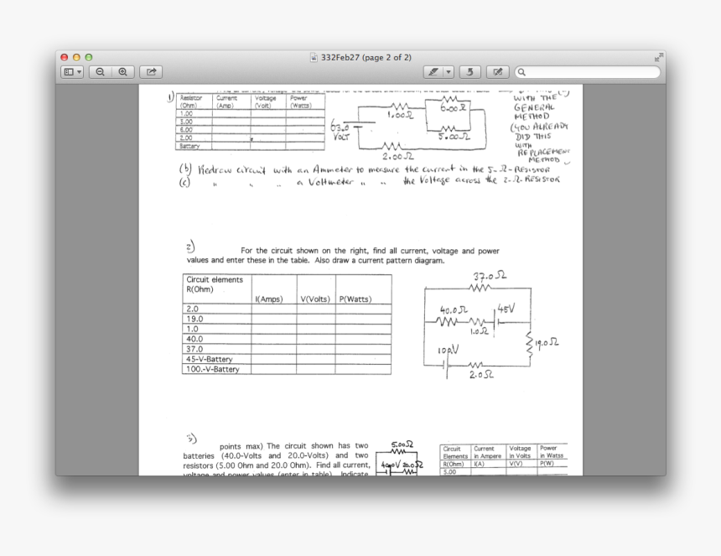Viewport: 721px width, 556px height.
Task: Zoom in on the PDF
Action: click(x=121, y=72)
